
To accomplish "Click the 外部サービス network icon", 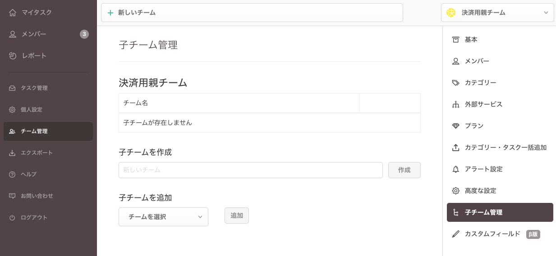I will pos(455,104).
